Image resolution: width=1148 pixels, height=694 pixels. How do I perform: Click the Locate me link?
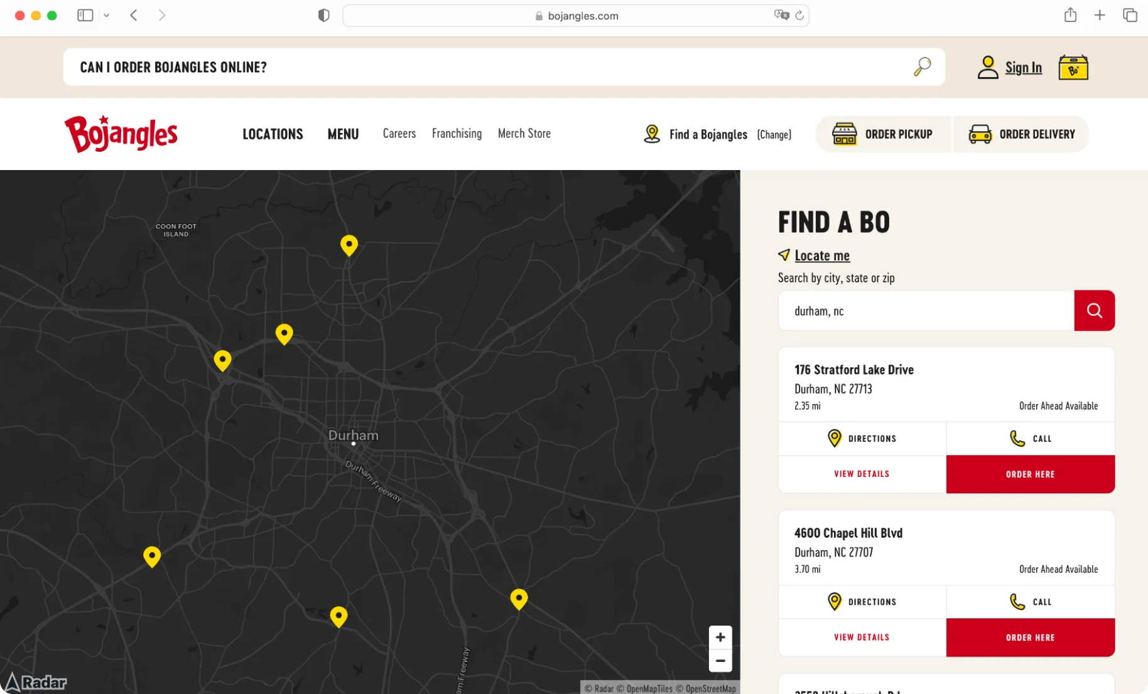pos(822,255)
